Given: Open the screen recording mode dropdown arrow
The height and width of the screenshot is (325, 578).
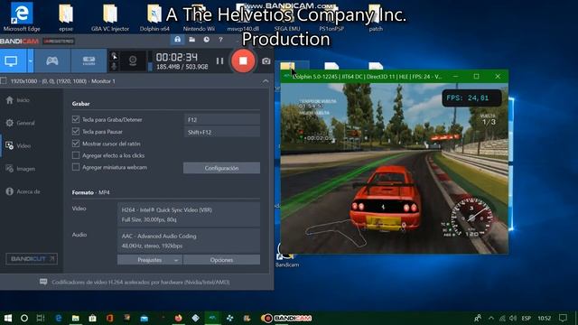Looking at the screenshot, I should point(30,60).
